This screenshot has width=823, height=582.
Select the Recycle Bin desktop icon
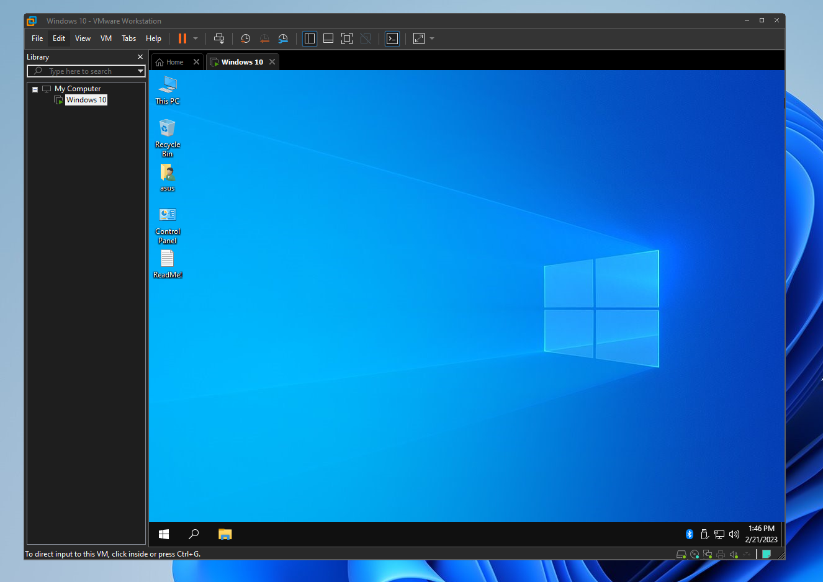coord(167,138)
